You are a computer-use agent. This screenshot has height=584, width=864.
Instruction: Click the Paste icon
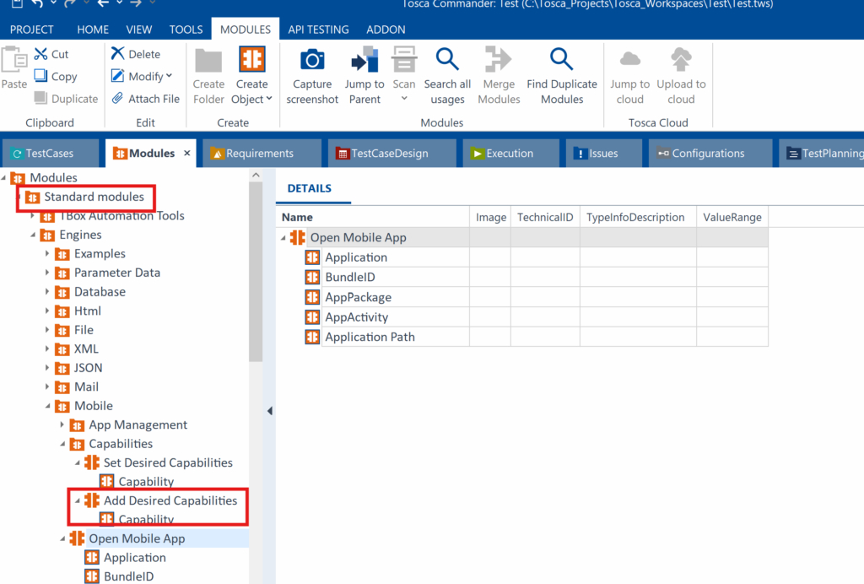click(x=13, y=60)
